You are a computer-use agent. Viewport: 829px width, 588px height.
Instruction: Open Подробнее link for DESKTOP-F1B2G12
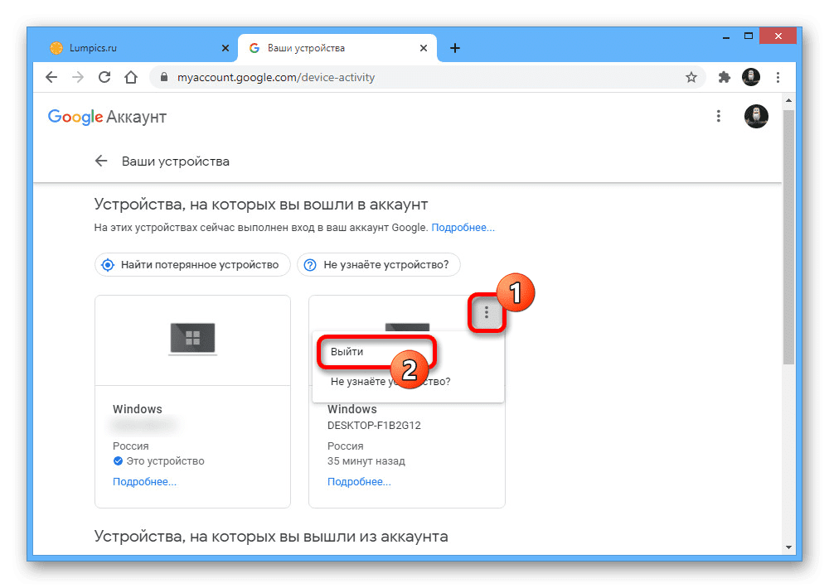359,482
